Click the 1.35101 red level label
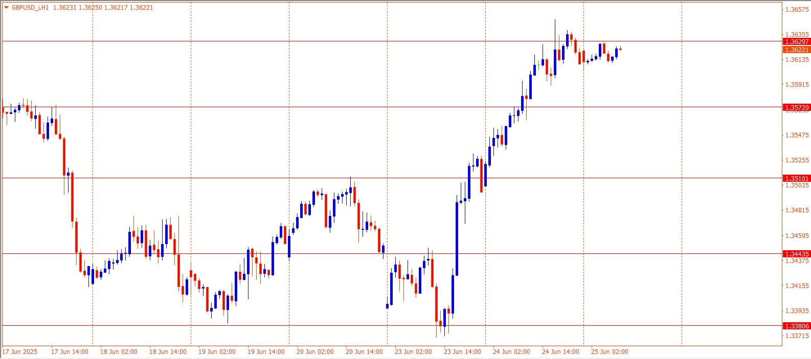The height and width of the screenshot is (359, 811). (797, 178)
